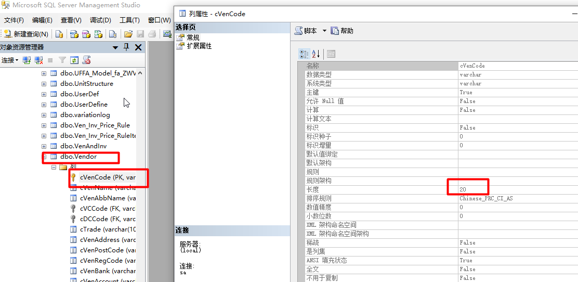
Task: Select the dbo.UFFA_Model_fa_ZWV table
Action: (x=98, y=73)
